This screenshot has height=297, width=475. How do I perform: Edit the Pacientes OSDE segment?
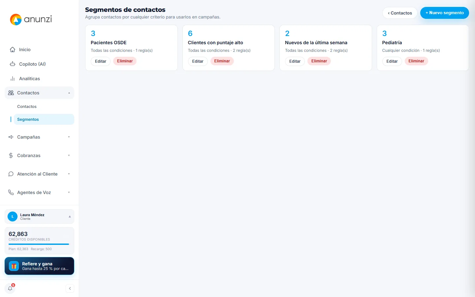click(101, 61)
